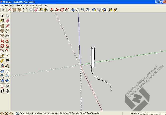The height and width of the screenshot is (115, 166).
Task: Activate the Follow Me tool
Action: pos(7,46)
